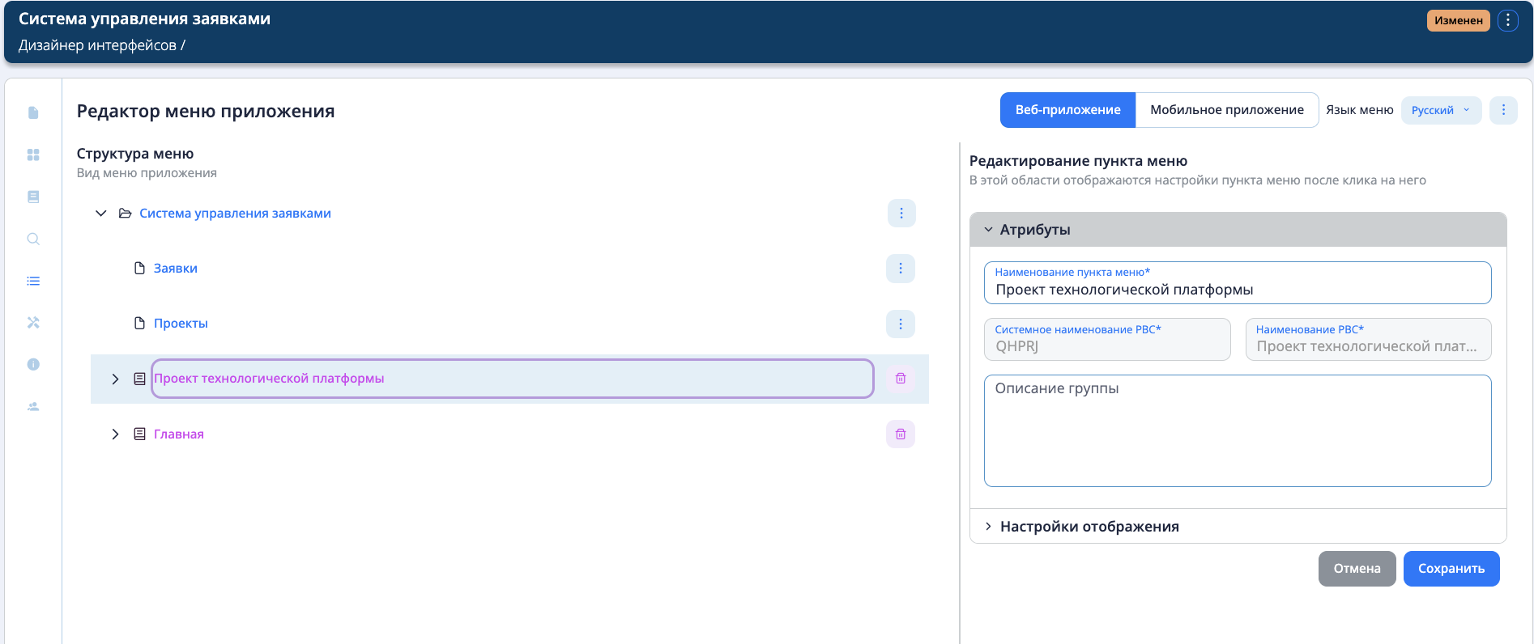Viewport: 1534px width, 644px height.
Task: Switch to Мобильное приложение tab
Action: click(1226, 110)
